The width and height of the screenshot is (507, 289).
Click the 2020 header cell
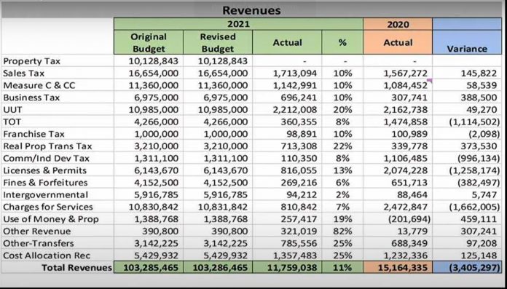click(398, 24)
